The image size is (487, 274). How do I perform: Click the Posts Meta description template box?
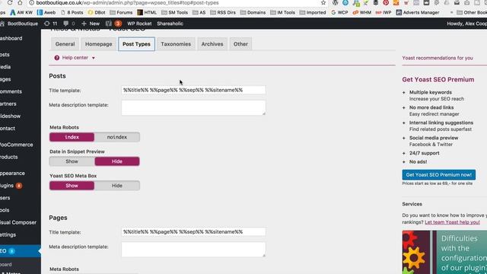[x=193, y=107]
